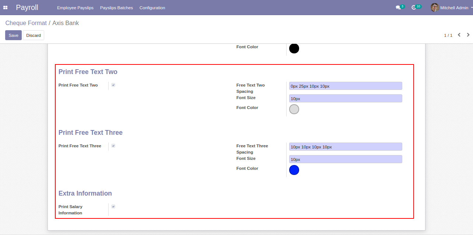Discard the changes
The height and width of the screenshot is (235, 473).
coord(34,35)
